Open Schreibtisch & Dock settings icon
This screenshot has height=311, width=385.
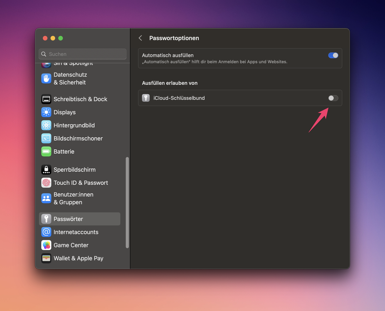click(x=46, y=99)
